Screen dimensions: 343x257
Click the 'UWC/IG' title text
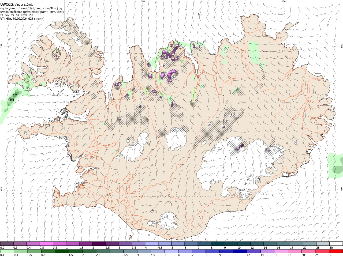6,4
